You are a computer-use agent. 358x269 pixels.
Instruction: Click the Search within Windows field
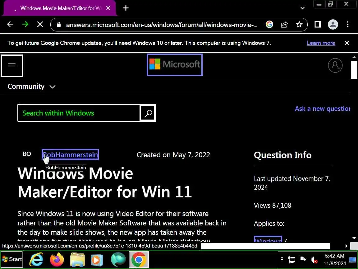click(79, 113)
